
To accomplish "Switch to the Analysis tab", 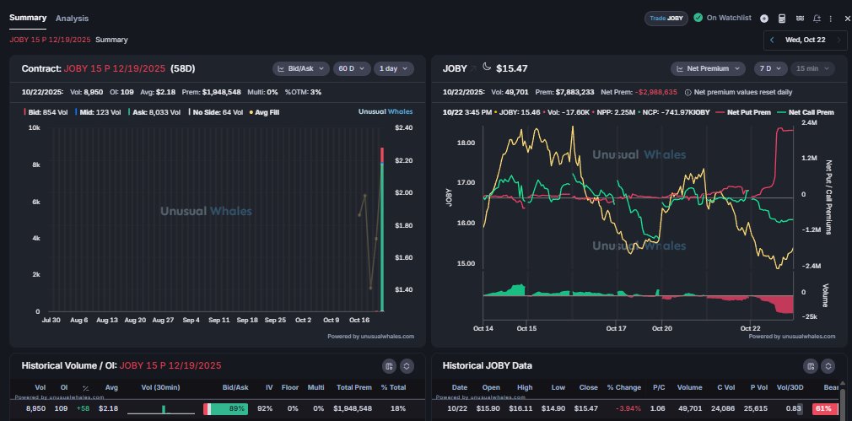I will pos(72,18).
